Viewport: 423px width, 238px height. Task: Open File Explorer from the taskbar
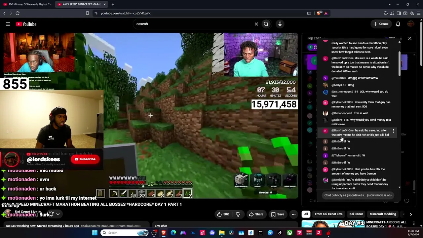coord(222,233)
